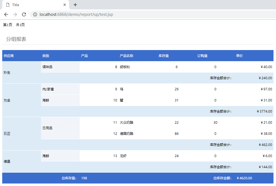Click the 单价 column header

(x=239, y=56)
